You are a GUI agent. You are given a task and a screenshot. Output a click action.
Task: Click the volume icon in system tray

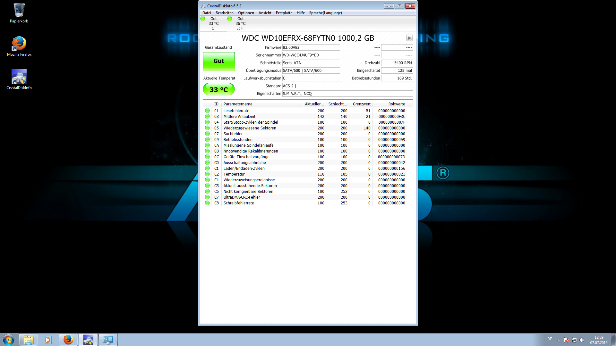pos(582,340)
